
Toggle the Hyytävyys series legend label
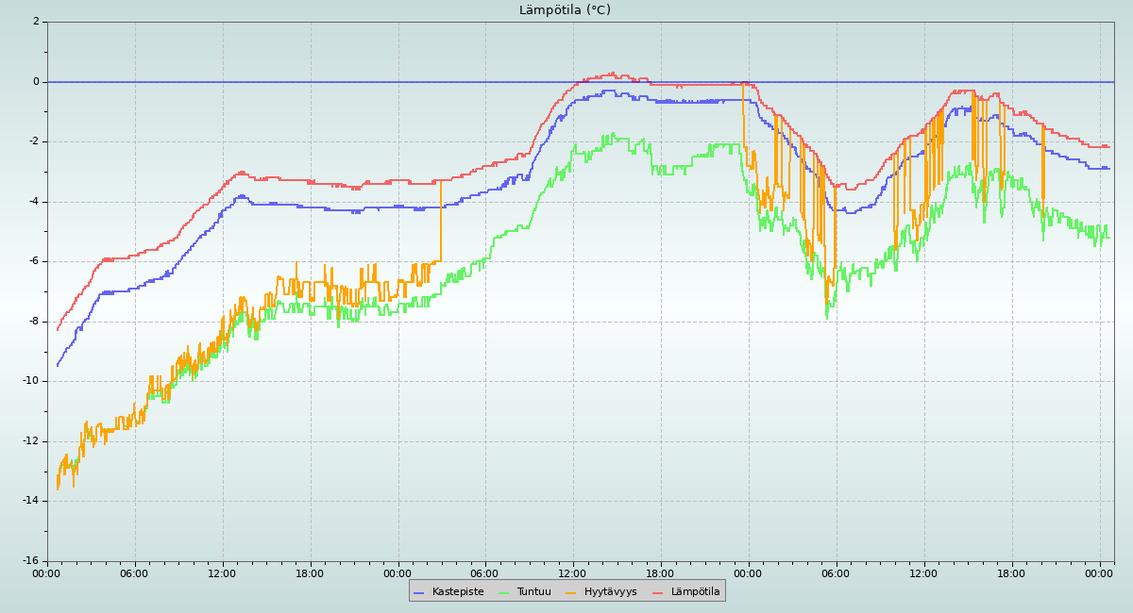tap(610, 592)
